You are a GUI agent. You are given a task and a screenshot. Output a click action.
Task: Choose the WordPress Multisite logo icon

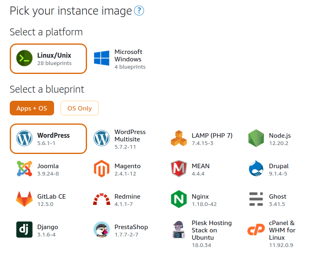point(102,138)
